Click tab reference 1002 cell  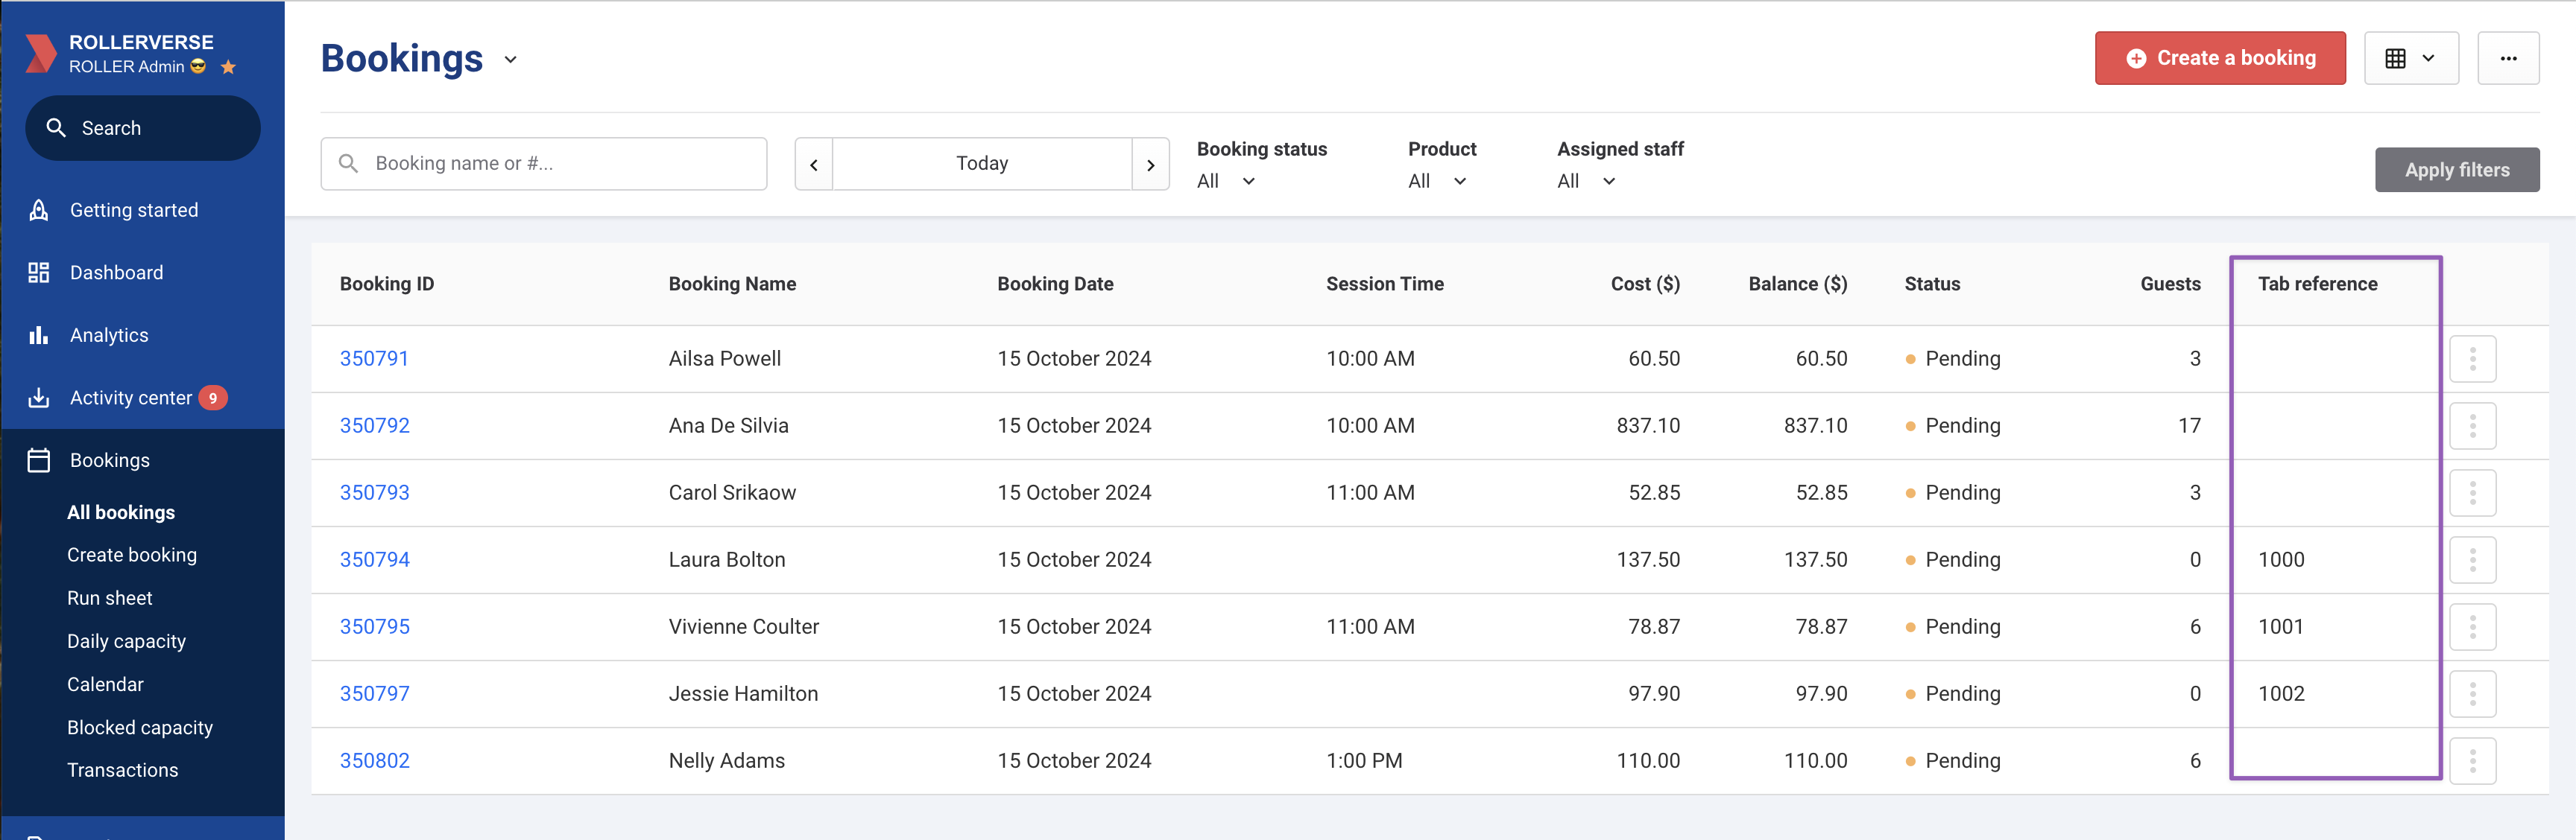pyautogui.click(x=2281, y=693)
